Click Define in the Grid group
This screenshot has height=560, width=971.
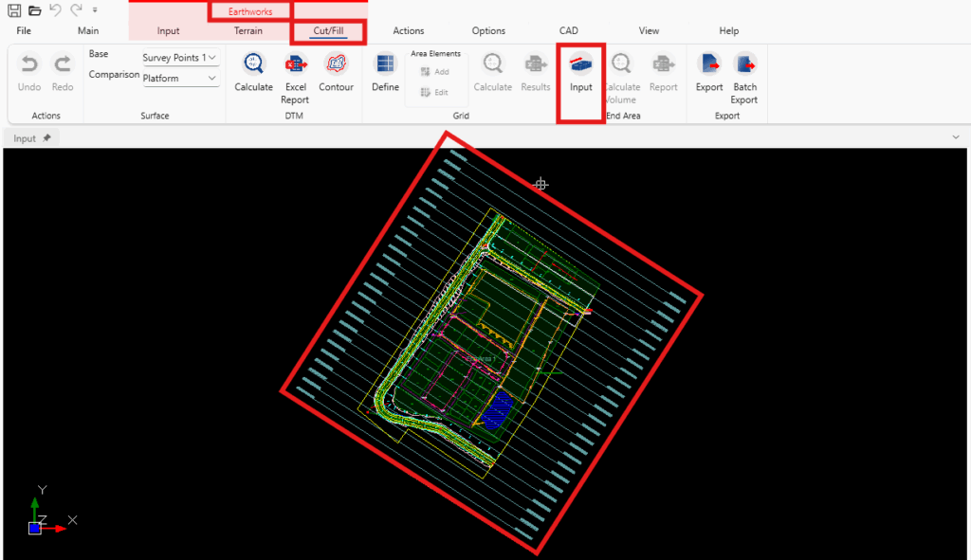(385, 73)
